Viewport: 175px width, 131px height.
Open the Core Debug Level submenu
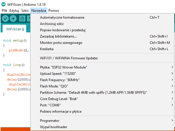coord(106,99)
